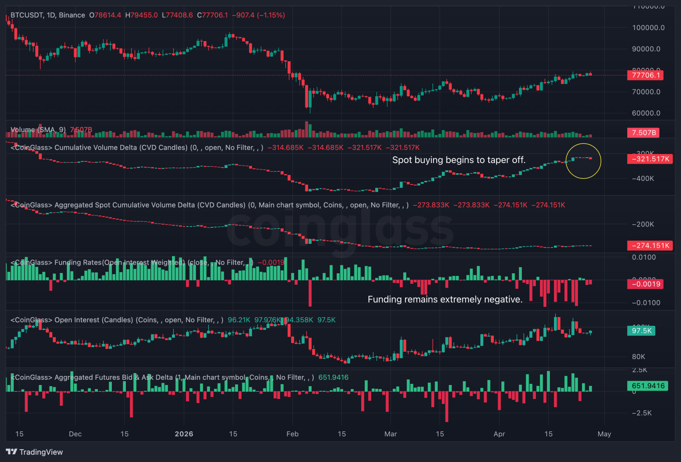Click the close value C77706.1 in the legend
Viewport: 681px width, 462px height.
[x=212, y=15]
